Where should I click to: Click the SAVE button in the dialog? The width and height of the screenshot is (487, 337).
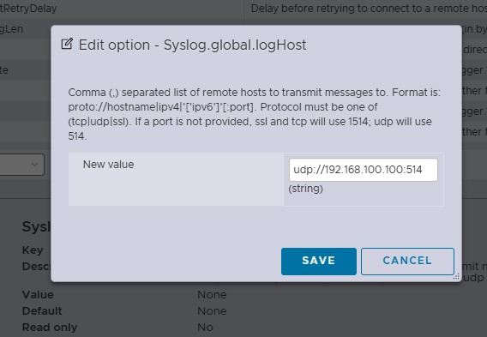pos(319,262)
